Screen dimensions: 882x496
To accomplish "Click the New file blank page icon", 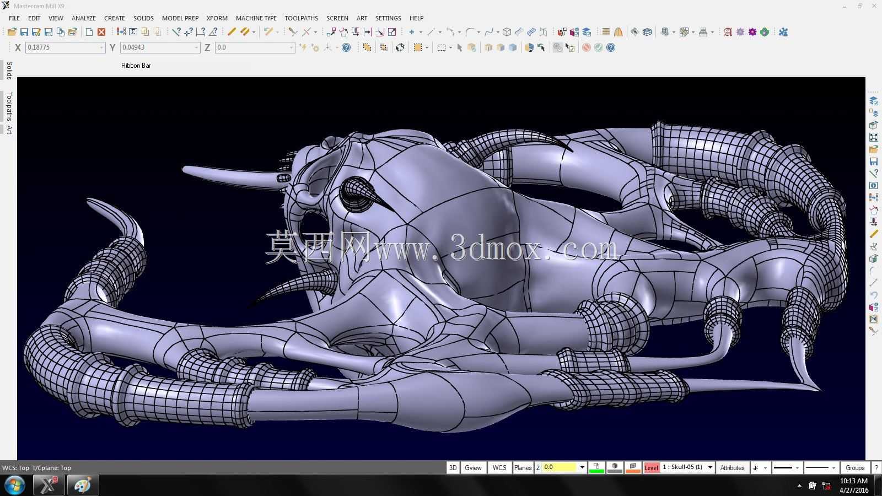I will pos(89,32).
